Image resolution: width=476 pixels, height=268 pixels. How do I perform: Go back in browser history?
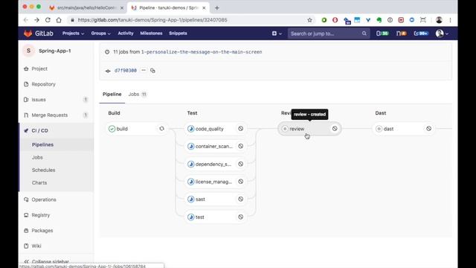[x=26, y=20]
